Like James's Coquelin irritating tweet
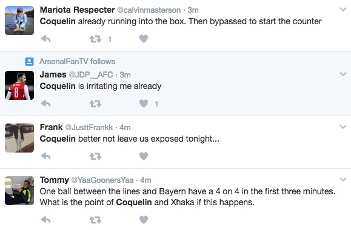 click(144, 103)
